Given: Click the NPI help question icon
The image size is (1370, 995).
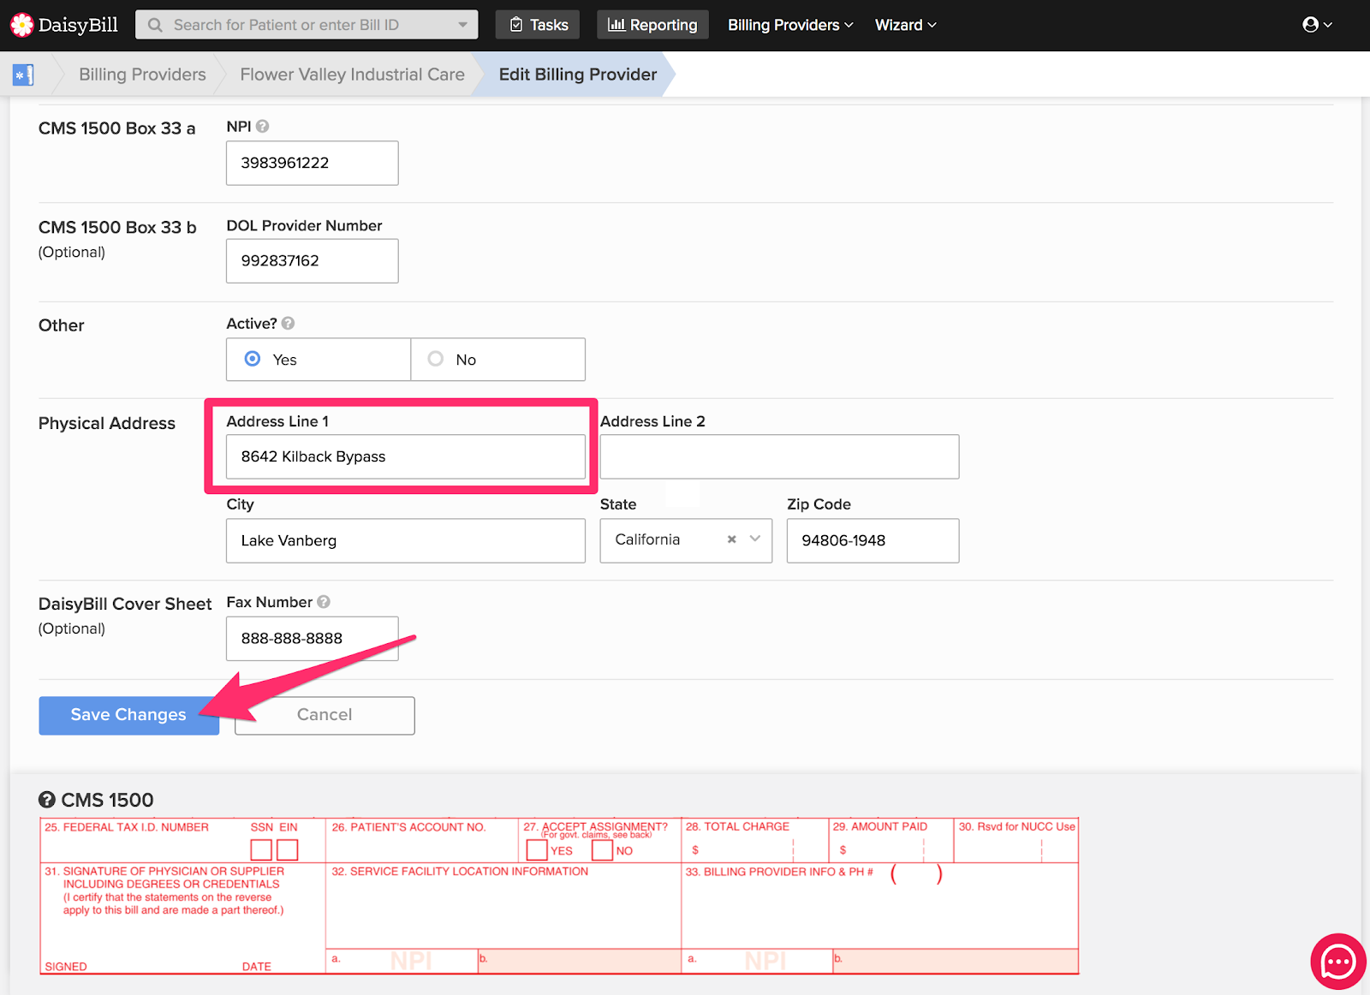Looking at the screenshot, I should (x=263, y=126).
